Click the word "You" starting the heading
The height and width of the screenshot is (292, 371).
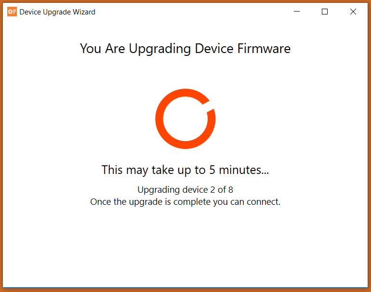click(91, 49)
